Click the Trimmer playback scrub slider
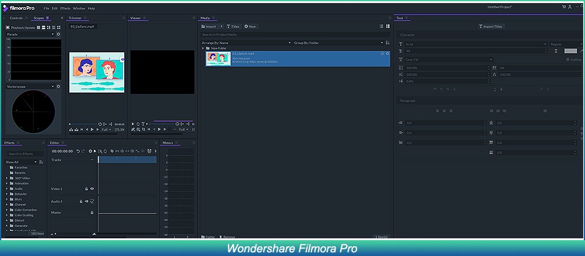The height and width of the screenshot is (256, 585). [x=83, y=124]
